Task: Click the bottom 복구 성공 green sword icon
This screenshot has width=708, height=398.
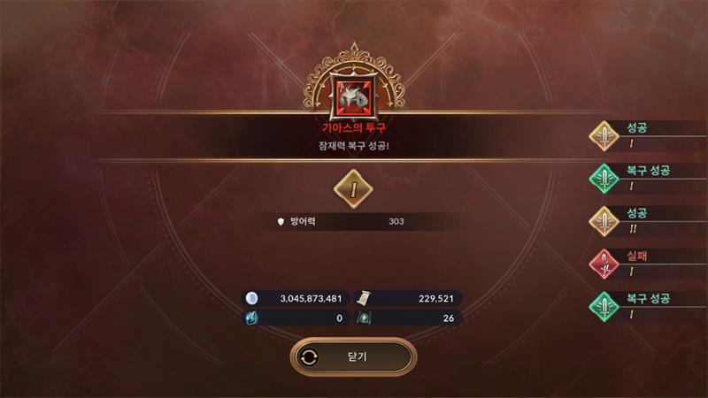Action: click(604, 306)
